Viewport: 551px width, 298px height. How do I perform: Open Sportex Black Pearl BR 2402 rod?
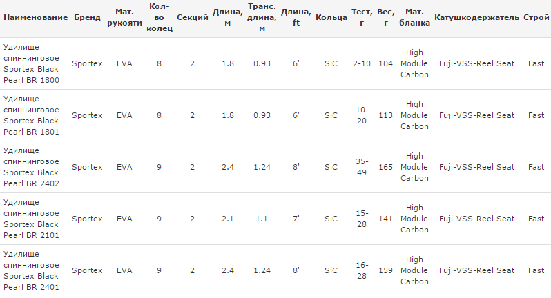tap(31, 167)
